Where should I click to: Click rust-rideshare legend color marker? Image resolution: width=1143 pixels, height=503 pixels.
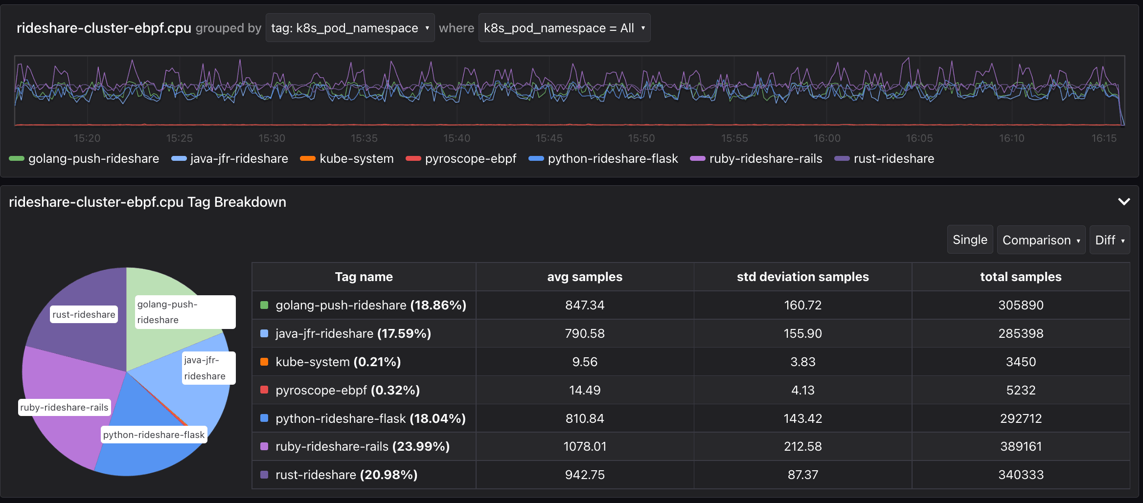tap(842, 159)
